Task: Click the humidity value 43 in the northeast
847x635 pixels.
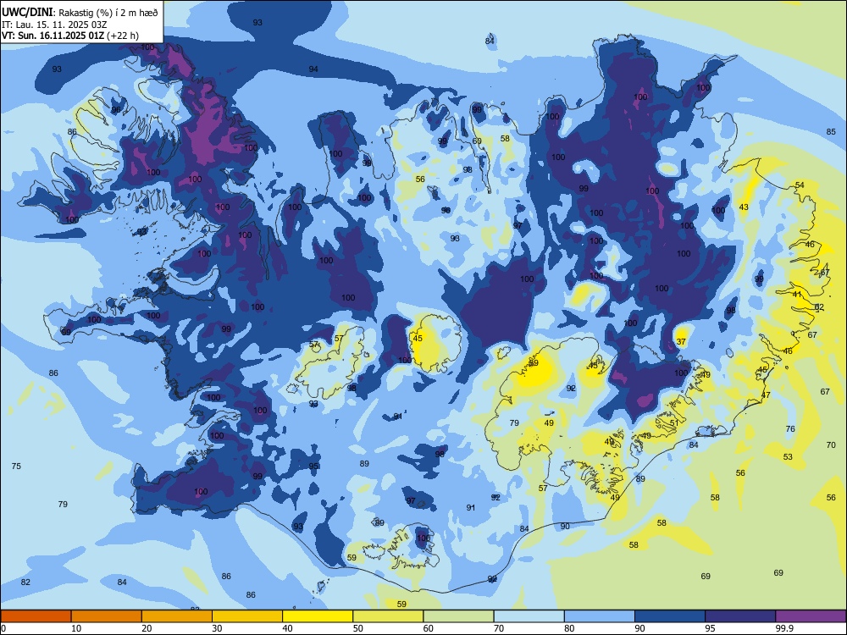Action: click(744, 207)
